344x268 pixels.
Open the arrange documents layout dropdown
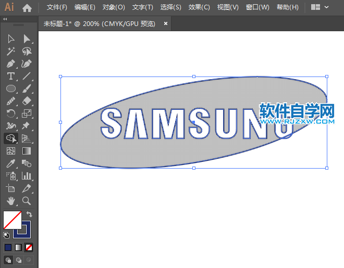(x=320, y=7)
